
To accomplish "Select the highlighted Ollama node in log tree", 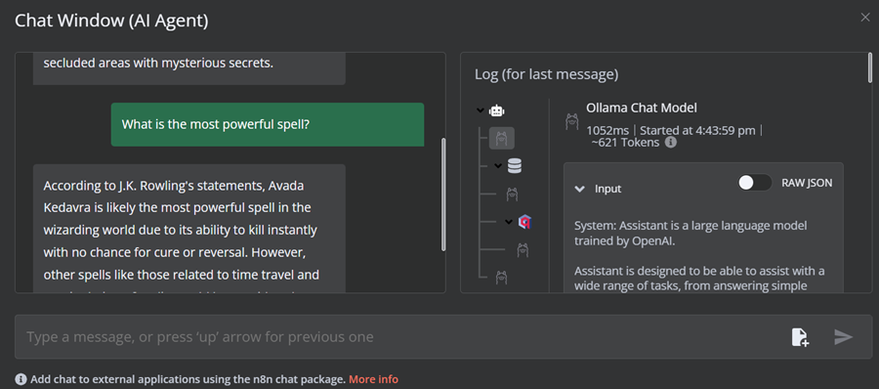I will [x=501, y=138].
